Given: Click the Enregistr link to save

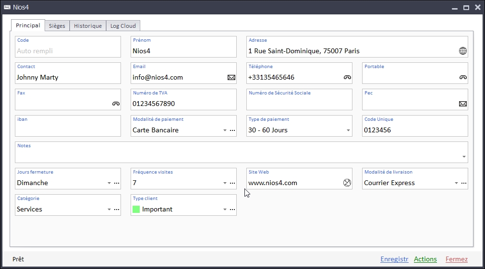Looking at the screenshot, I should tap(394, 259).
